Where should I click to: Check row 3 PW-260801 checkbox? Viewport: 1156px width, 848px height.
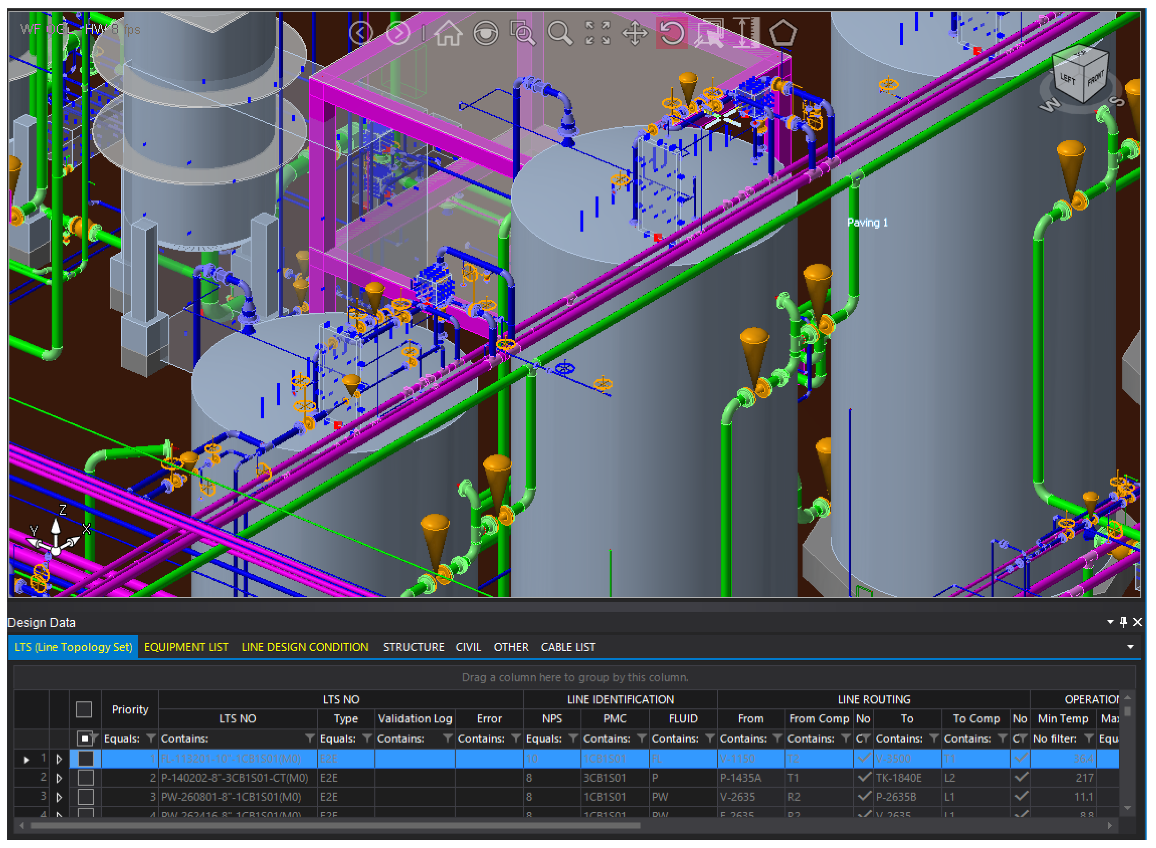pyautogui.click(x=85, y=797)
